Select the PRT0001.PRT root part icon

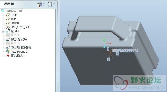pos(3,11)
